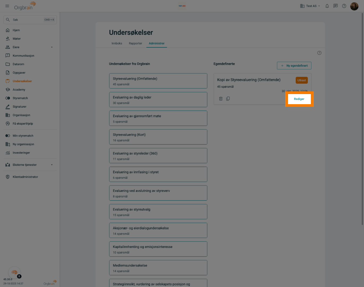The image size is (364, 287).
Task: Select the Styreevaluering (Kort) survey template
Action: [158, 137]
